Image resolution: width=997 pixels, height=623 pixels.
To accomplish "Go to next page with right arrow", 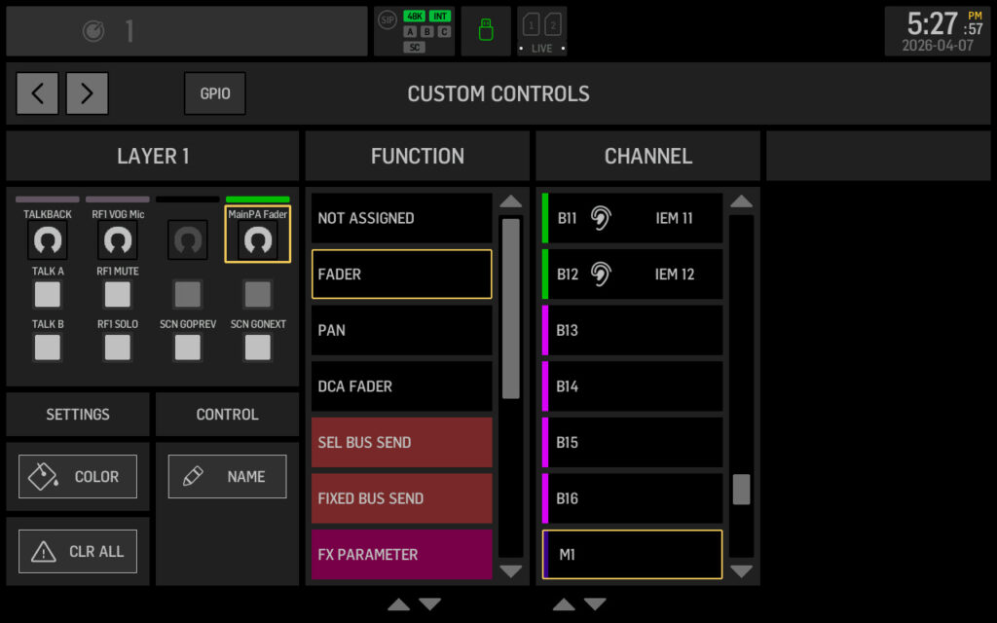I will pos(87,93).
